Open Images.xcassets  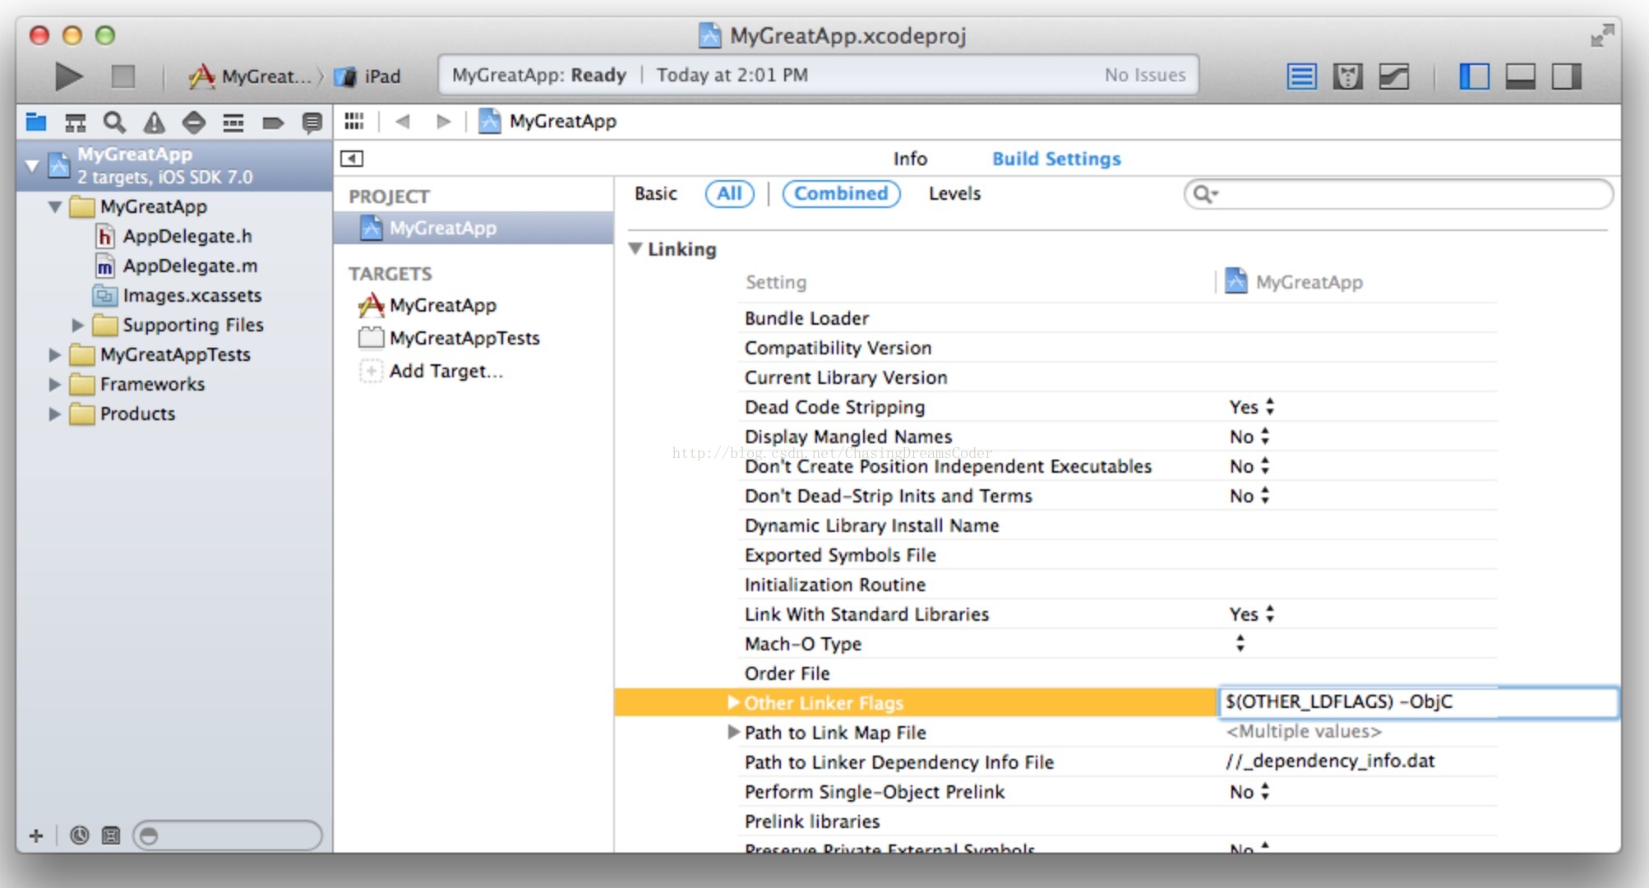tap(192, 295)
